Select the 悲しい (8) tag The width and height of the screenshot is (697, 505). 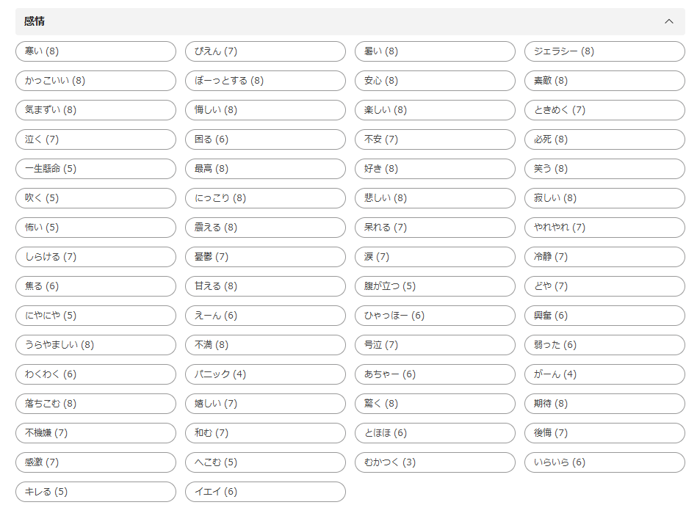[435, 198]
